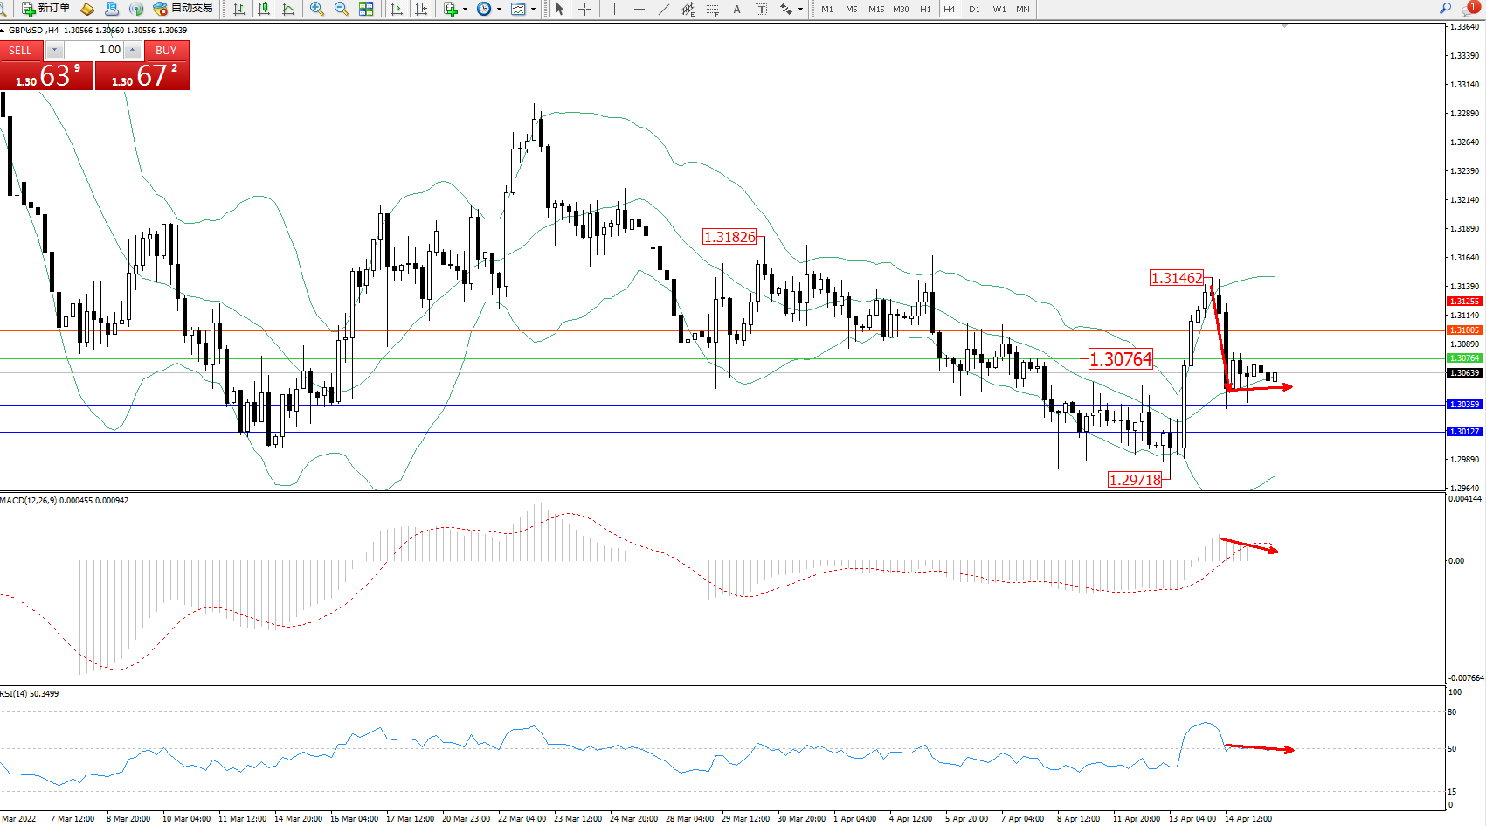The image size is (1486, 826).
Task: Tile chart windows with grid icon
Action: point(366,9)
